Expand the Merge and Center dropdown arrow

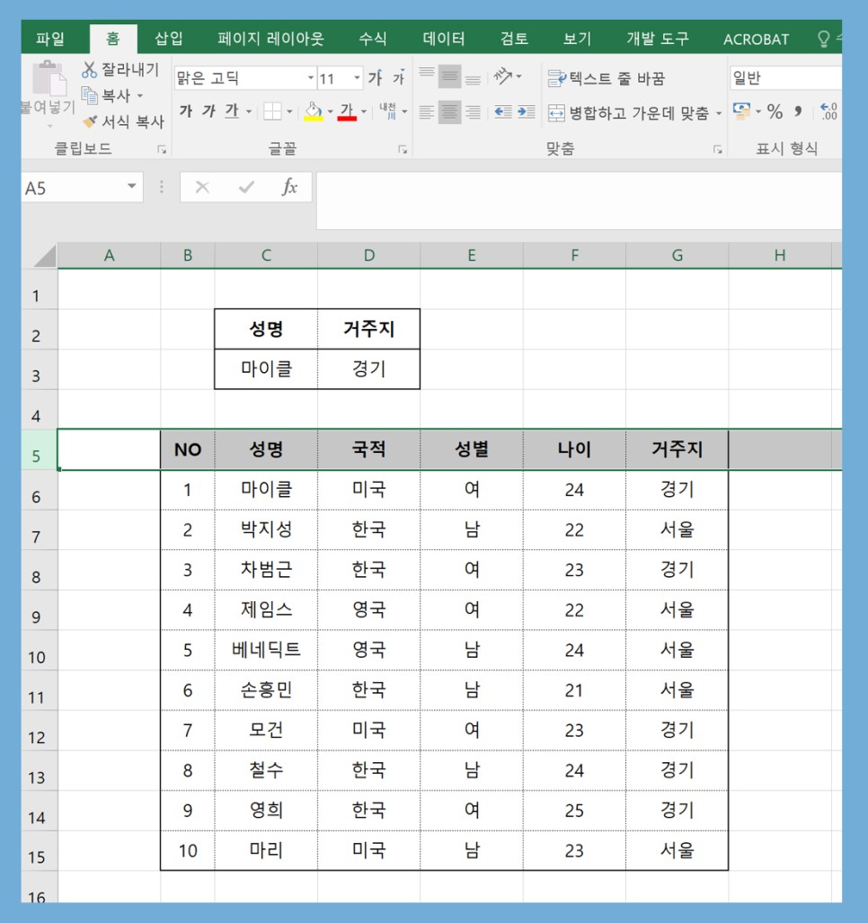(719, 113)
